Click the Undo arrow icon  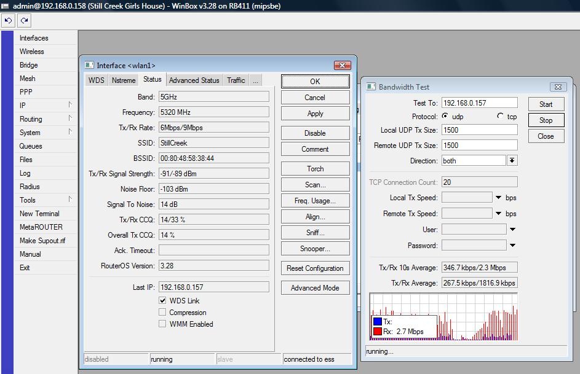[x=8, y=20]
